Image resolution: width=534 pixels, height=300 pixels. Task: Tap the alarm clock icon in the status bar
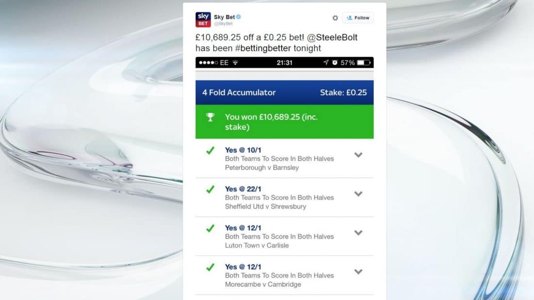tap(335, 63)
